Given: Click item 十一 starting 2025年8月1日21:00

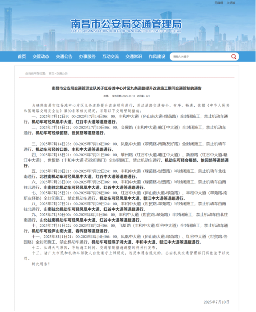Looking at the screenshot, I should (x=126, y=239).
